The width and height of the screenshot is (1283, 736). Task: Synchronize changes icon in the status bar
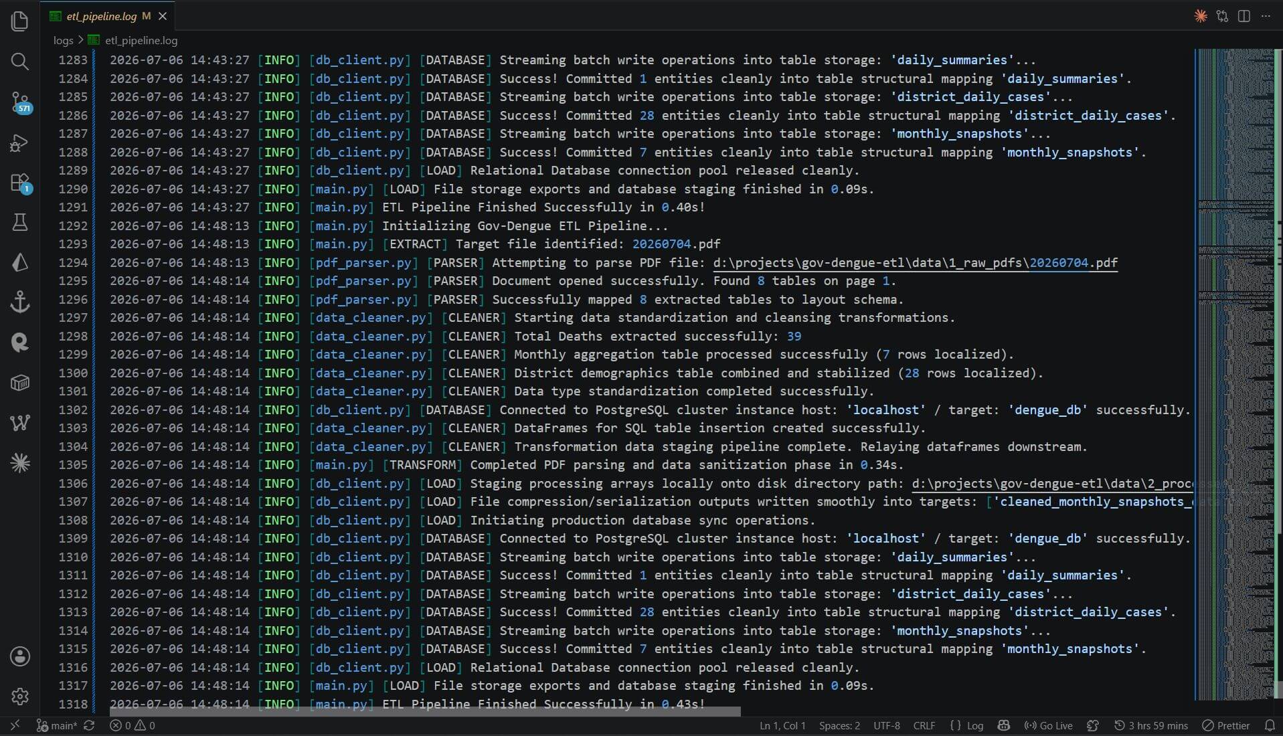(89, 725)
